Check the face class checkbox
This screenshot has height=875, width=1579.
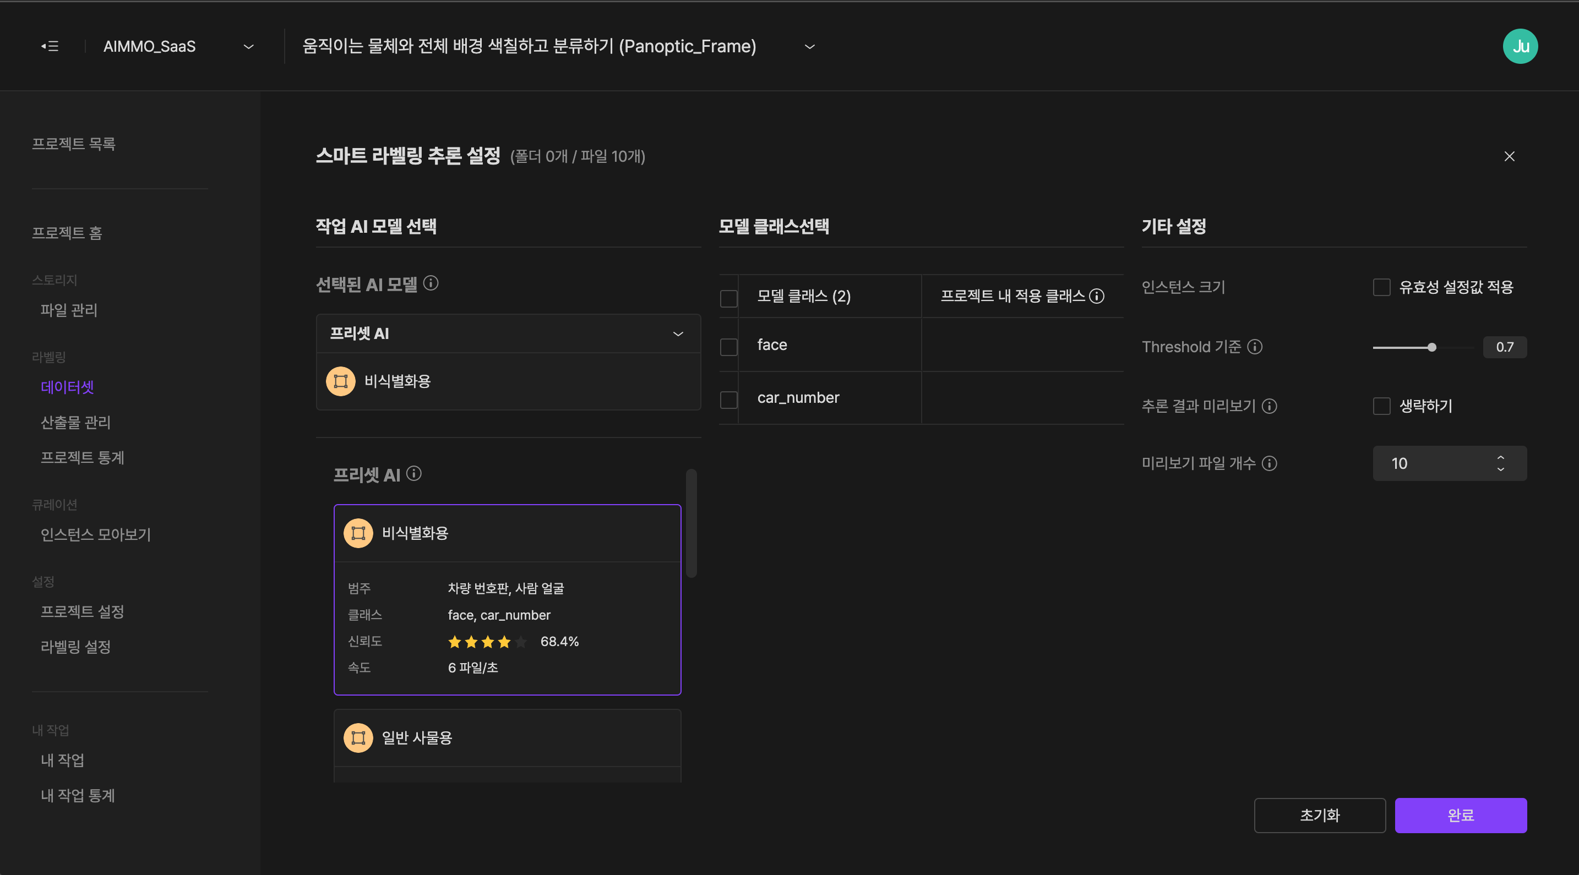pyautogui.click(x=728, y=347)
